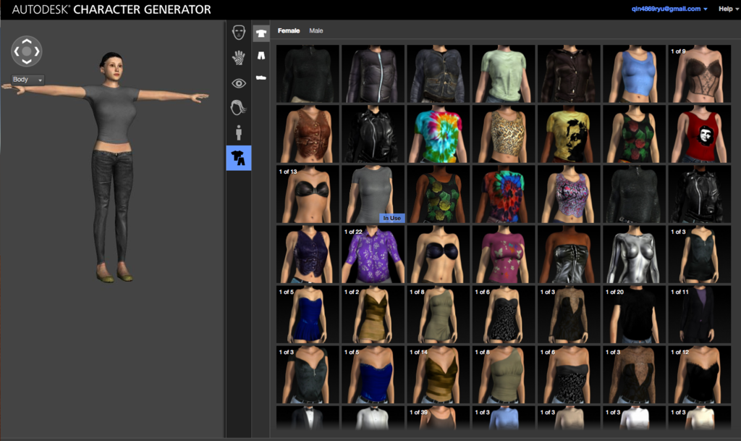Pick the black rose print tank top
Screen dimensions: 741x441
[x=634, y=134]
